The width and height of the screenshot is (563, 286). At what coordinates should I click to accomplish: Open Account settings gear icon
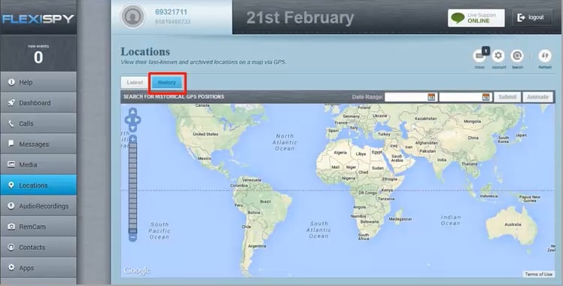[498, 56]
